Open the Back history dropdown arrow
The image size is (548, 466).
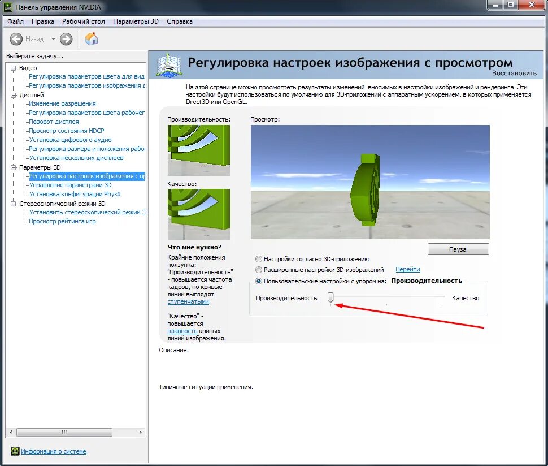[53, 39]
